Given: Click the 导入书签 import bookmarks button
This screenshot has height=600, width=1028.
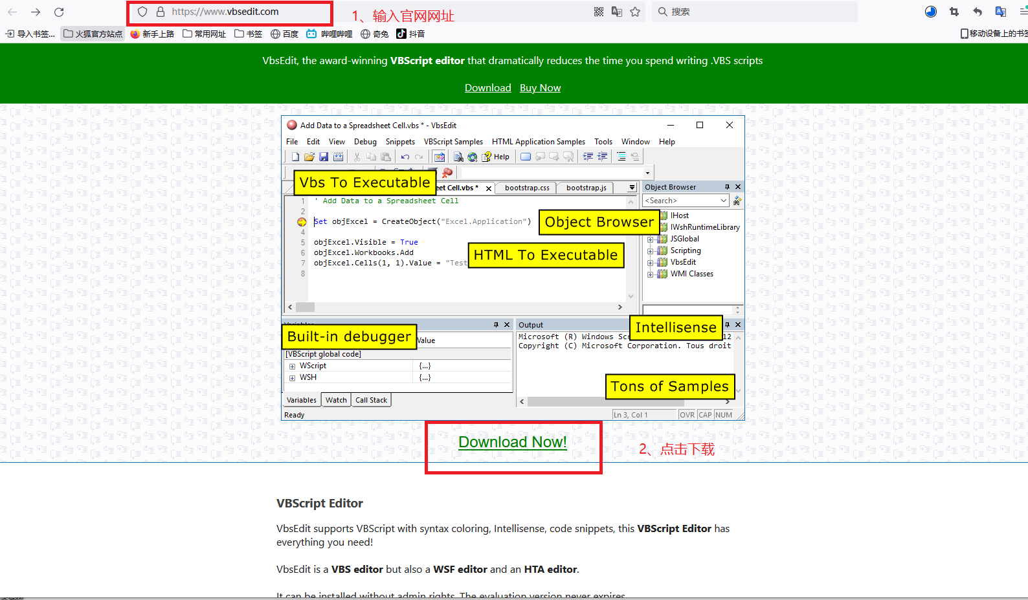Looking at the screenshot, I should 30,34.
